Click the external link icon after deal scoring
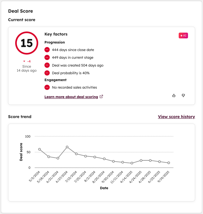The image size is (203, 214). click(101, 97)
